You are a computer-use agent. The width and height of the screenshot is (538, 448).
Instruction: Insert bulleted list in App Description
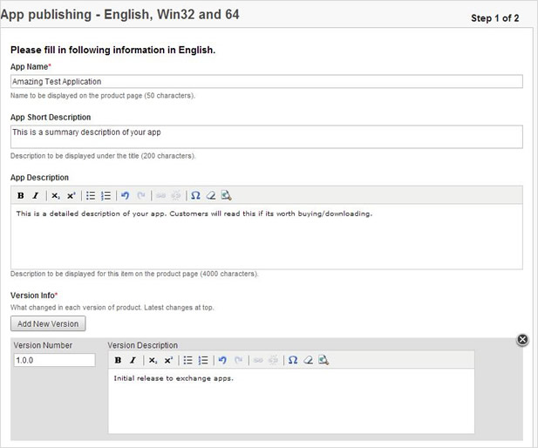pos(91,195)
